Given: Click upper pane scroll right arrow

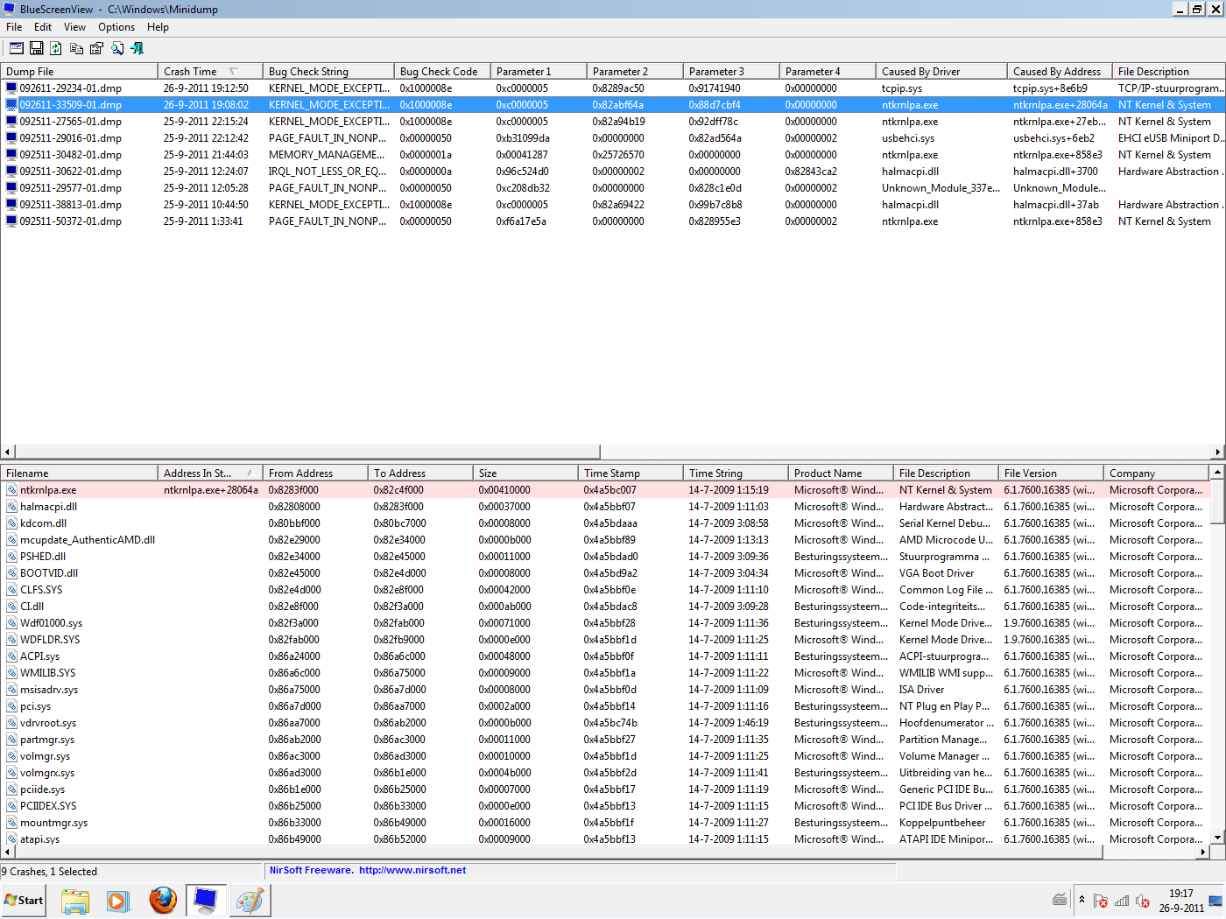Looking at the screenshot, I should coord(1218,452).
